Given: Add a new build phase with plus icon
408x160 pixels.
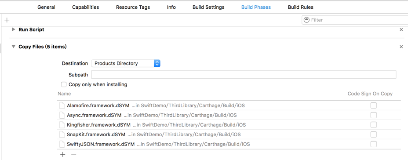Looking at the screenshot, I should pyautogui.click(x=7, y=20).
